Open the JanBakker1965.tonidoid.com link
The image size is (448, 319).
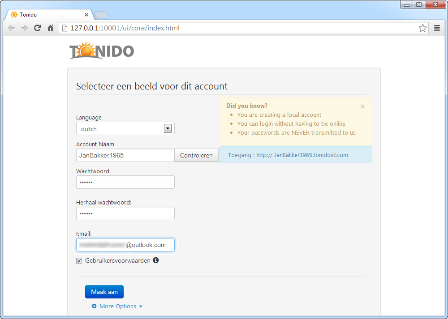click(302, 155)
